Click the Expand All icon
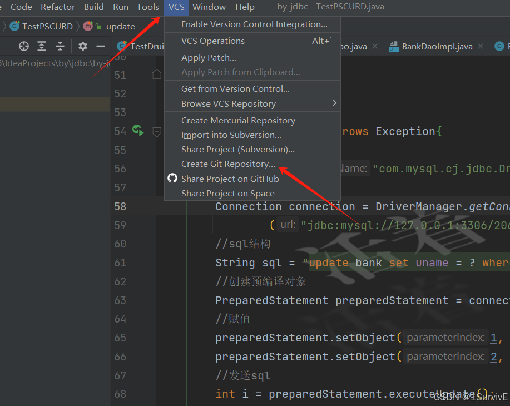 [x=42, y=47]
